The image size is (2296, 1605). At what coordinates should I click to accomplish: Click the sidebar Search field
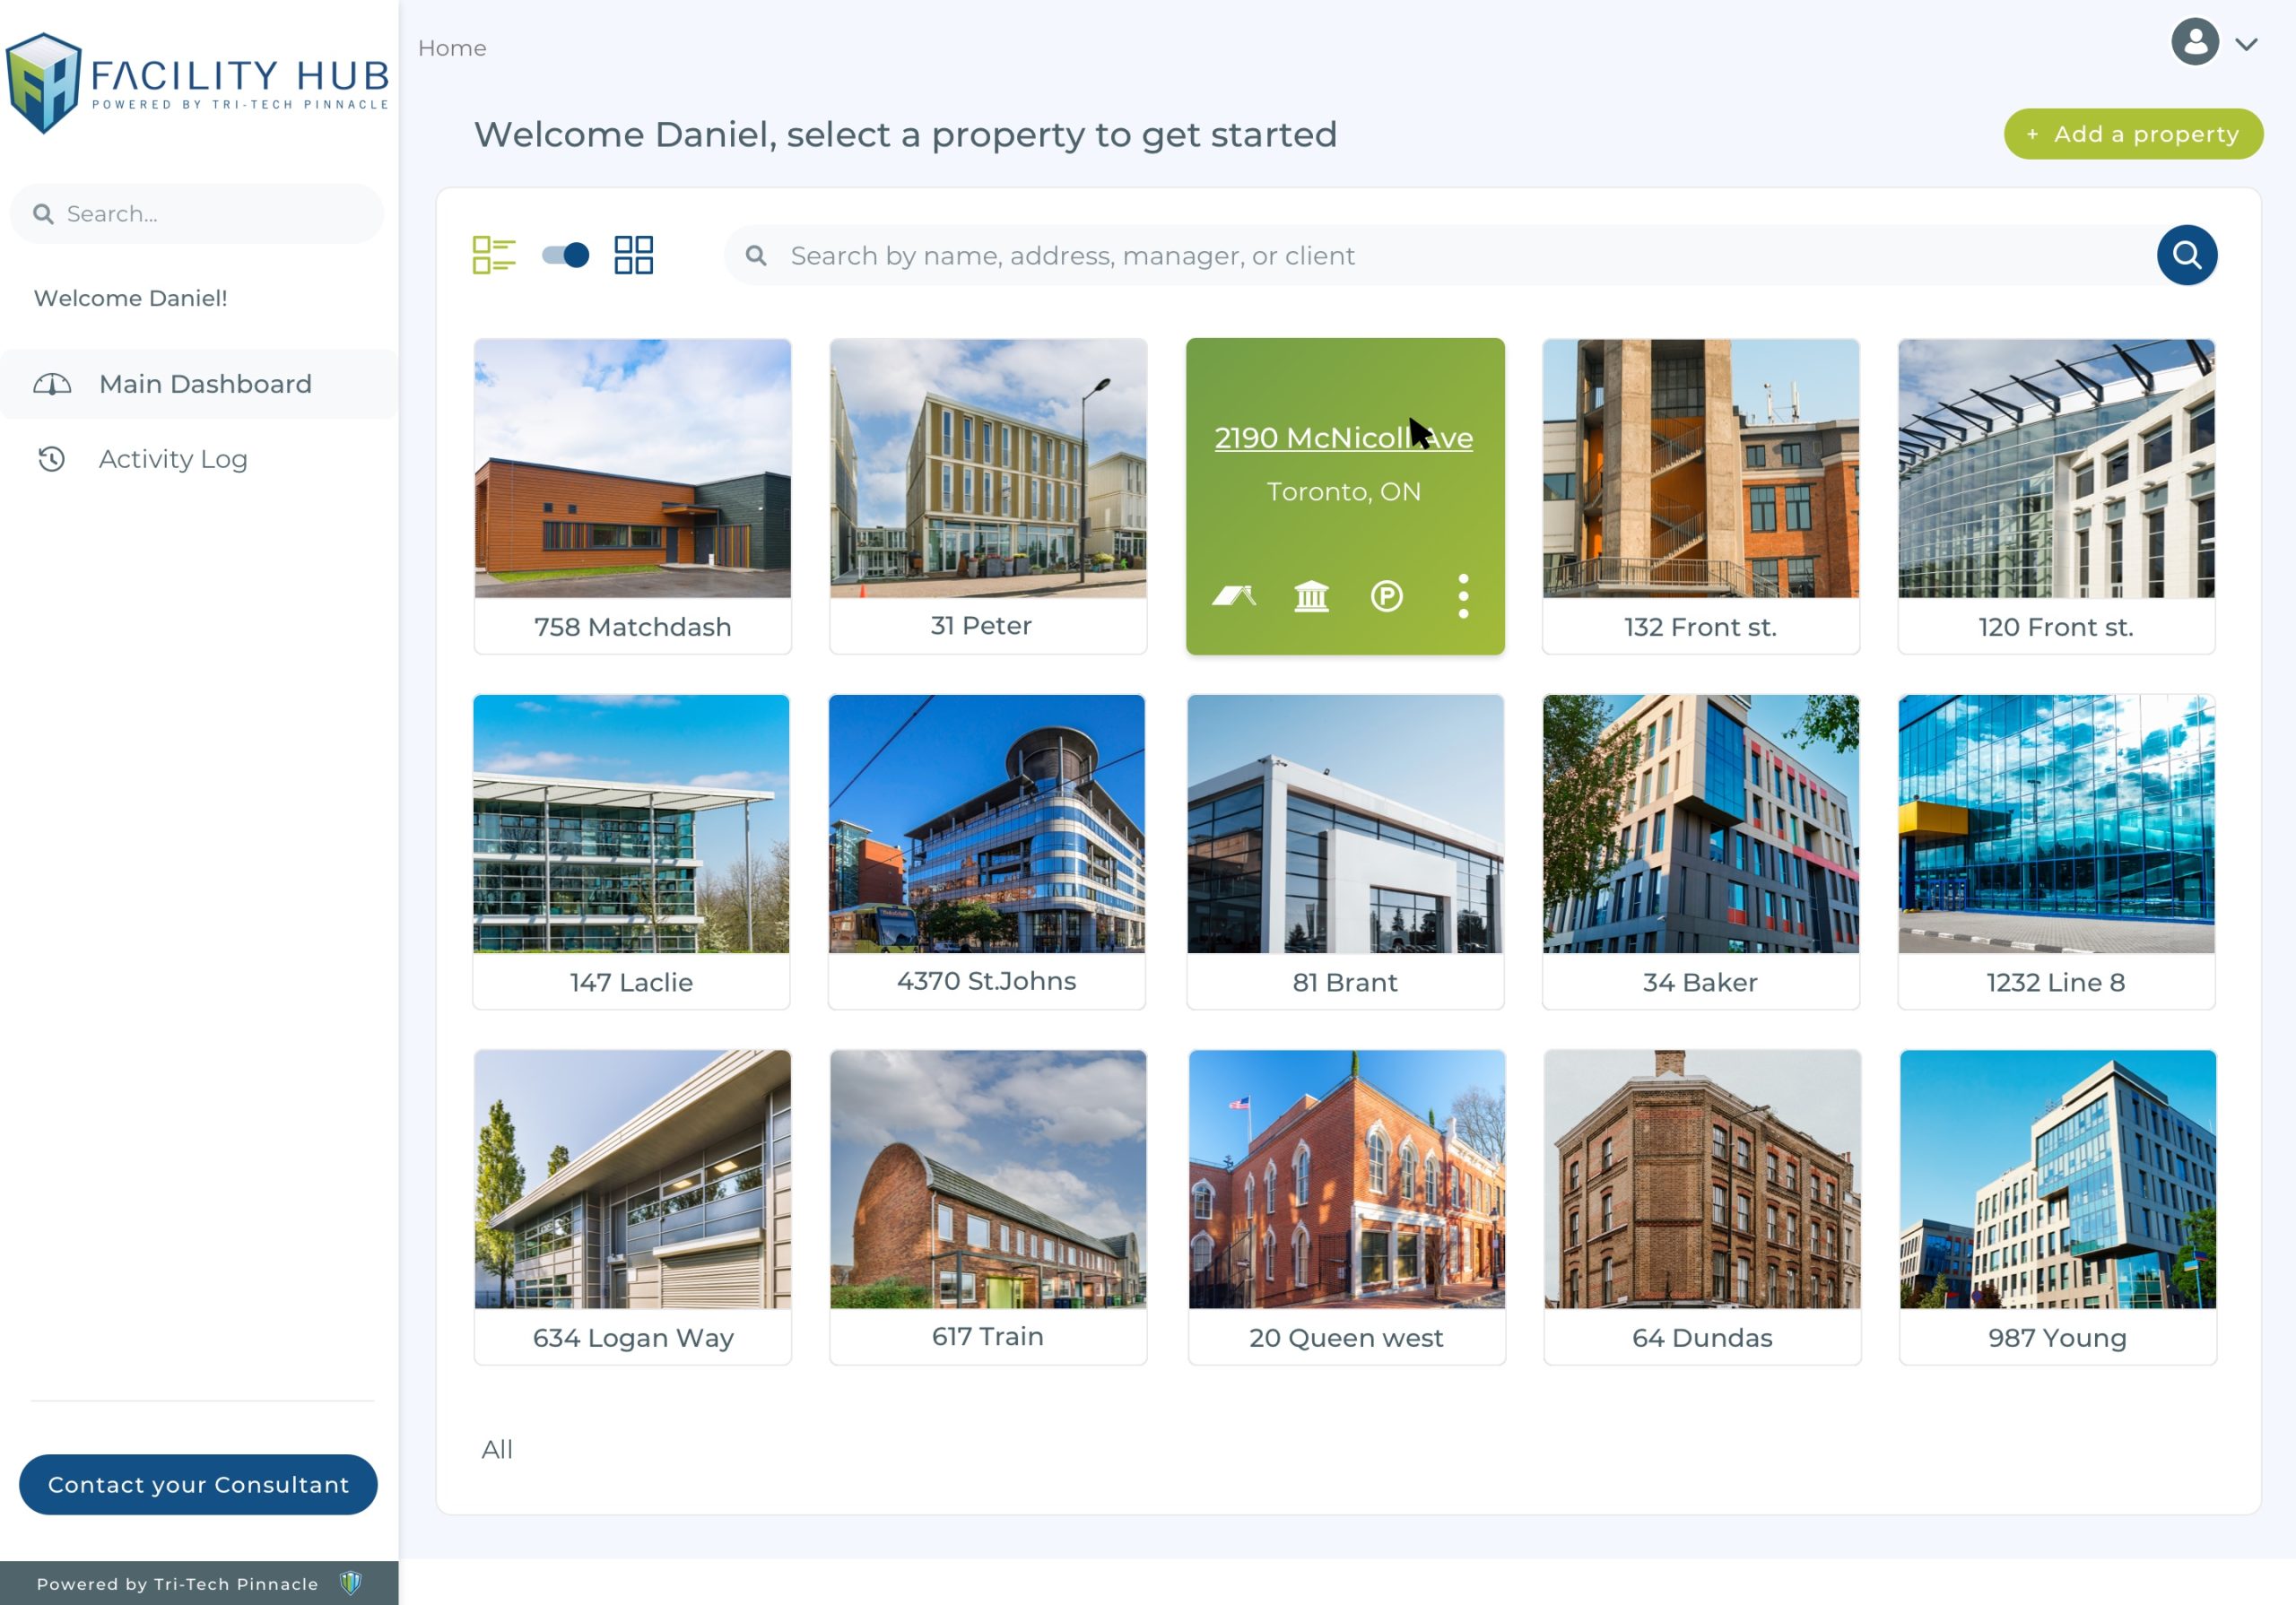pos(197,214)
